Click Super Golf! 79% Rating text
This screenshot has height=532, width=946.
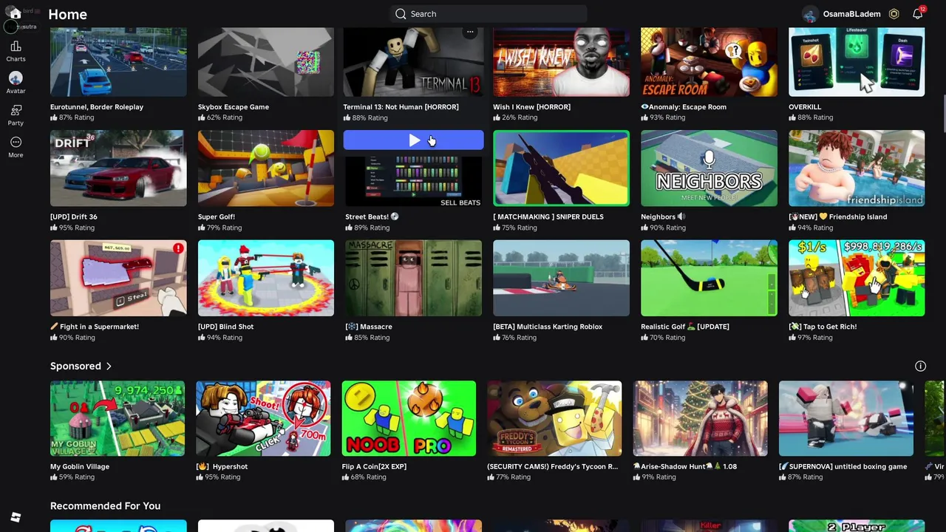tap(220, 228)
